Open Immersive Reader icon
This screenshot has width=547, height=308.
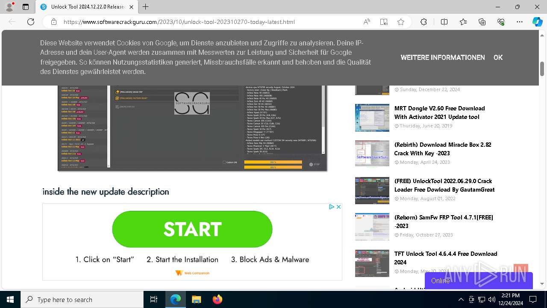(384, 22)
